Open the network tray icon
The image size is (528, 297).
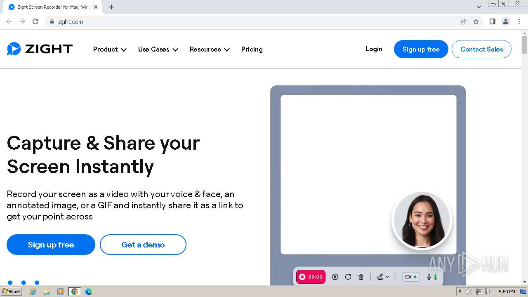click(479, 292)
